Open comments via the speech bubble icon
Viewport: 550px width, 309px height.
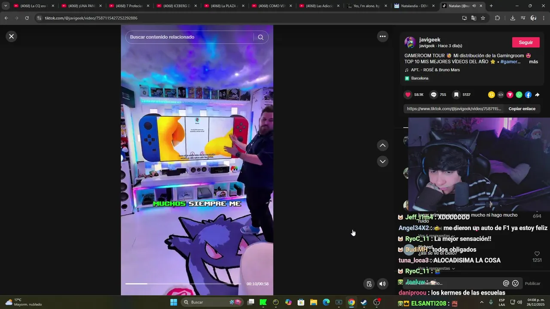click(434, 94)
